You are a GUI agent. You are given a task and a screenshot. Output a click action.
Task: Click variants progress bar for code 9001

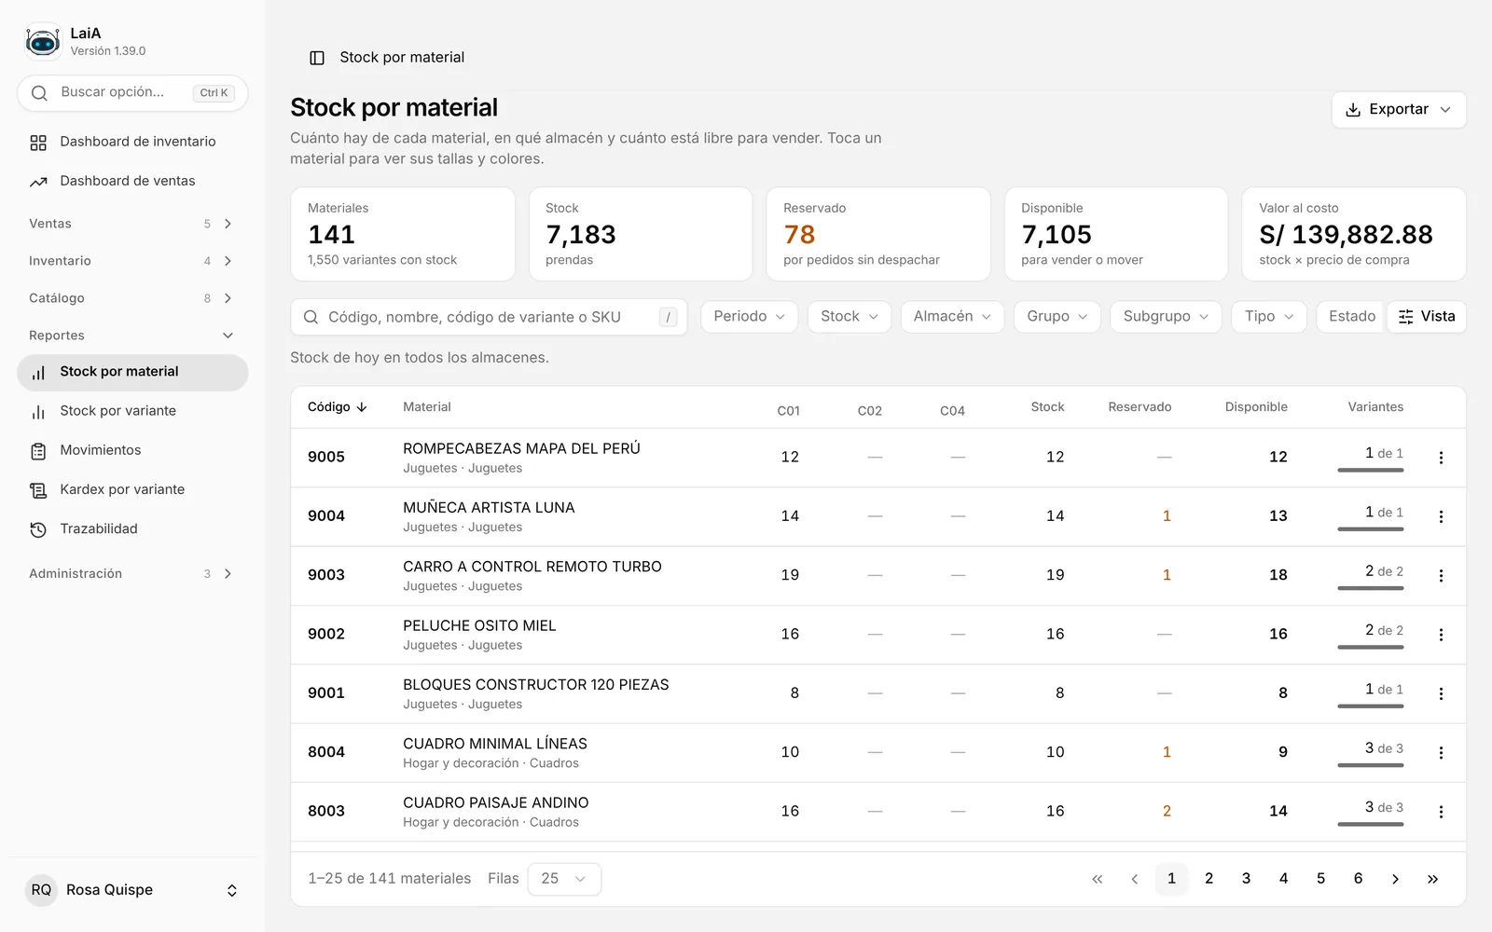pyautogui.click(x=1370, y=706)
